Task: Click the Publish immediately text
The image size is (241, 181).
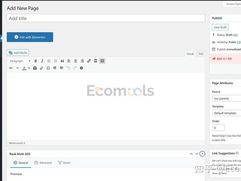Action: pyautogui.click(x=229, y=49)
